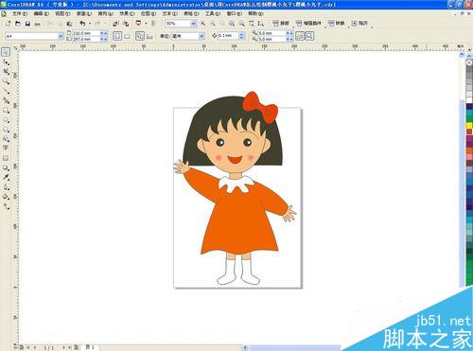Click the Application Launcher icon

pos(138,24)
